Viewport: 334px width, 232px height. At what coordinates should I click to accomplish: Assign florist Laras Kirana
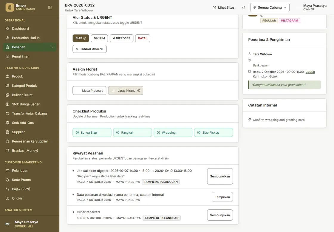(x=126, y=91)
